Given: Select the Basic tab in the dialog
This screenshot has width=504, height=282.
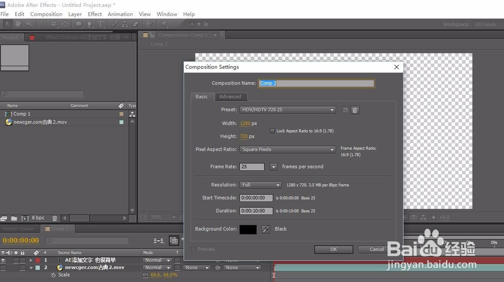Looking at the screenshot, I should click(202, 96).
